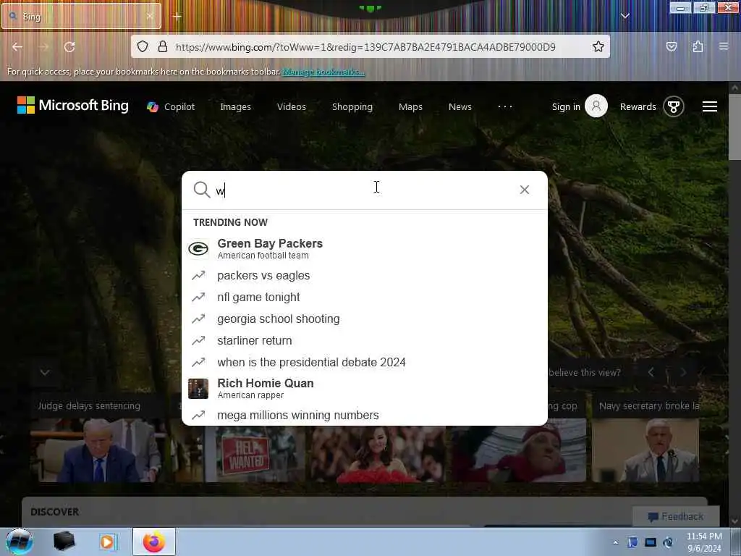Show hidden tray icons arrow

(615, 542)
